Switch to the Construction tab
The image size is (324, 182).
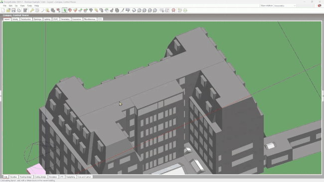click(x=26, y=19)
